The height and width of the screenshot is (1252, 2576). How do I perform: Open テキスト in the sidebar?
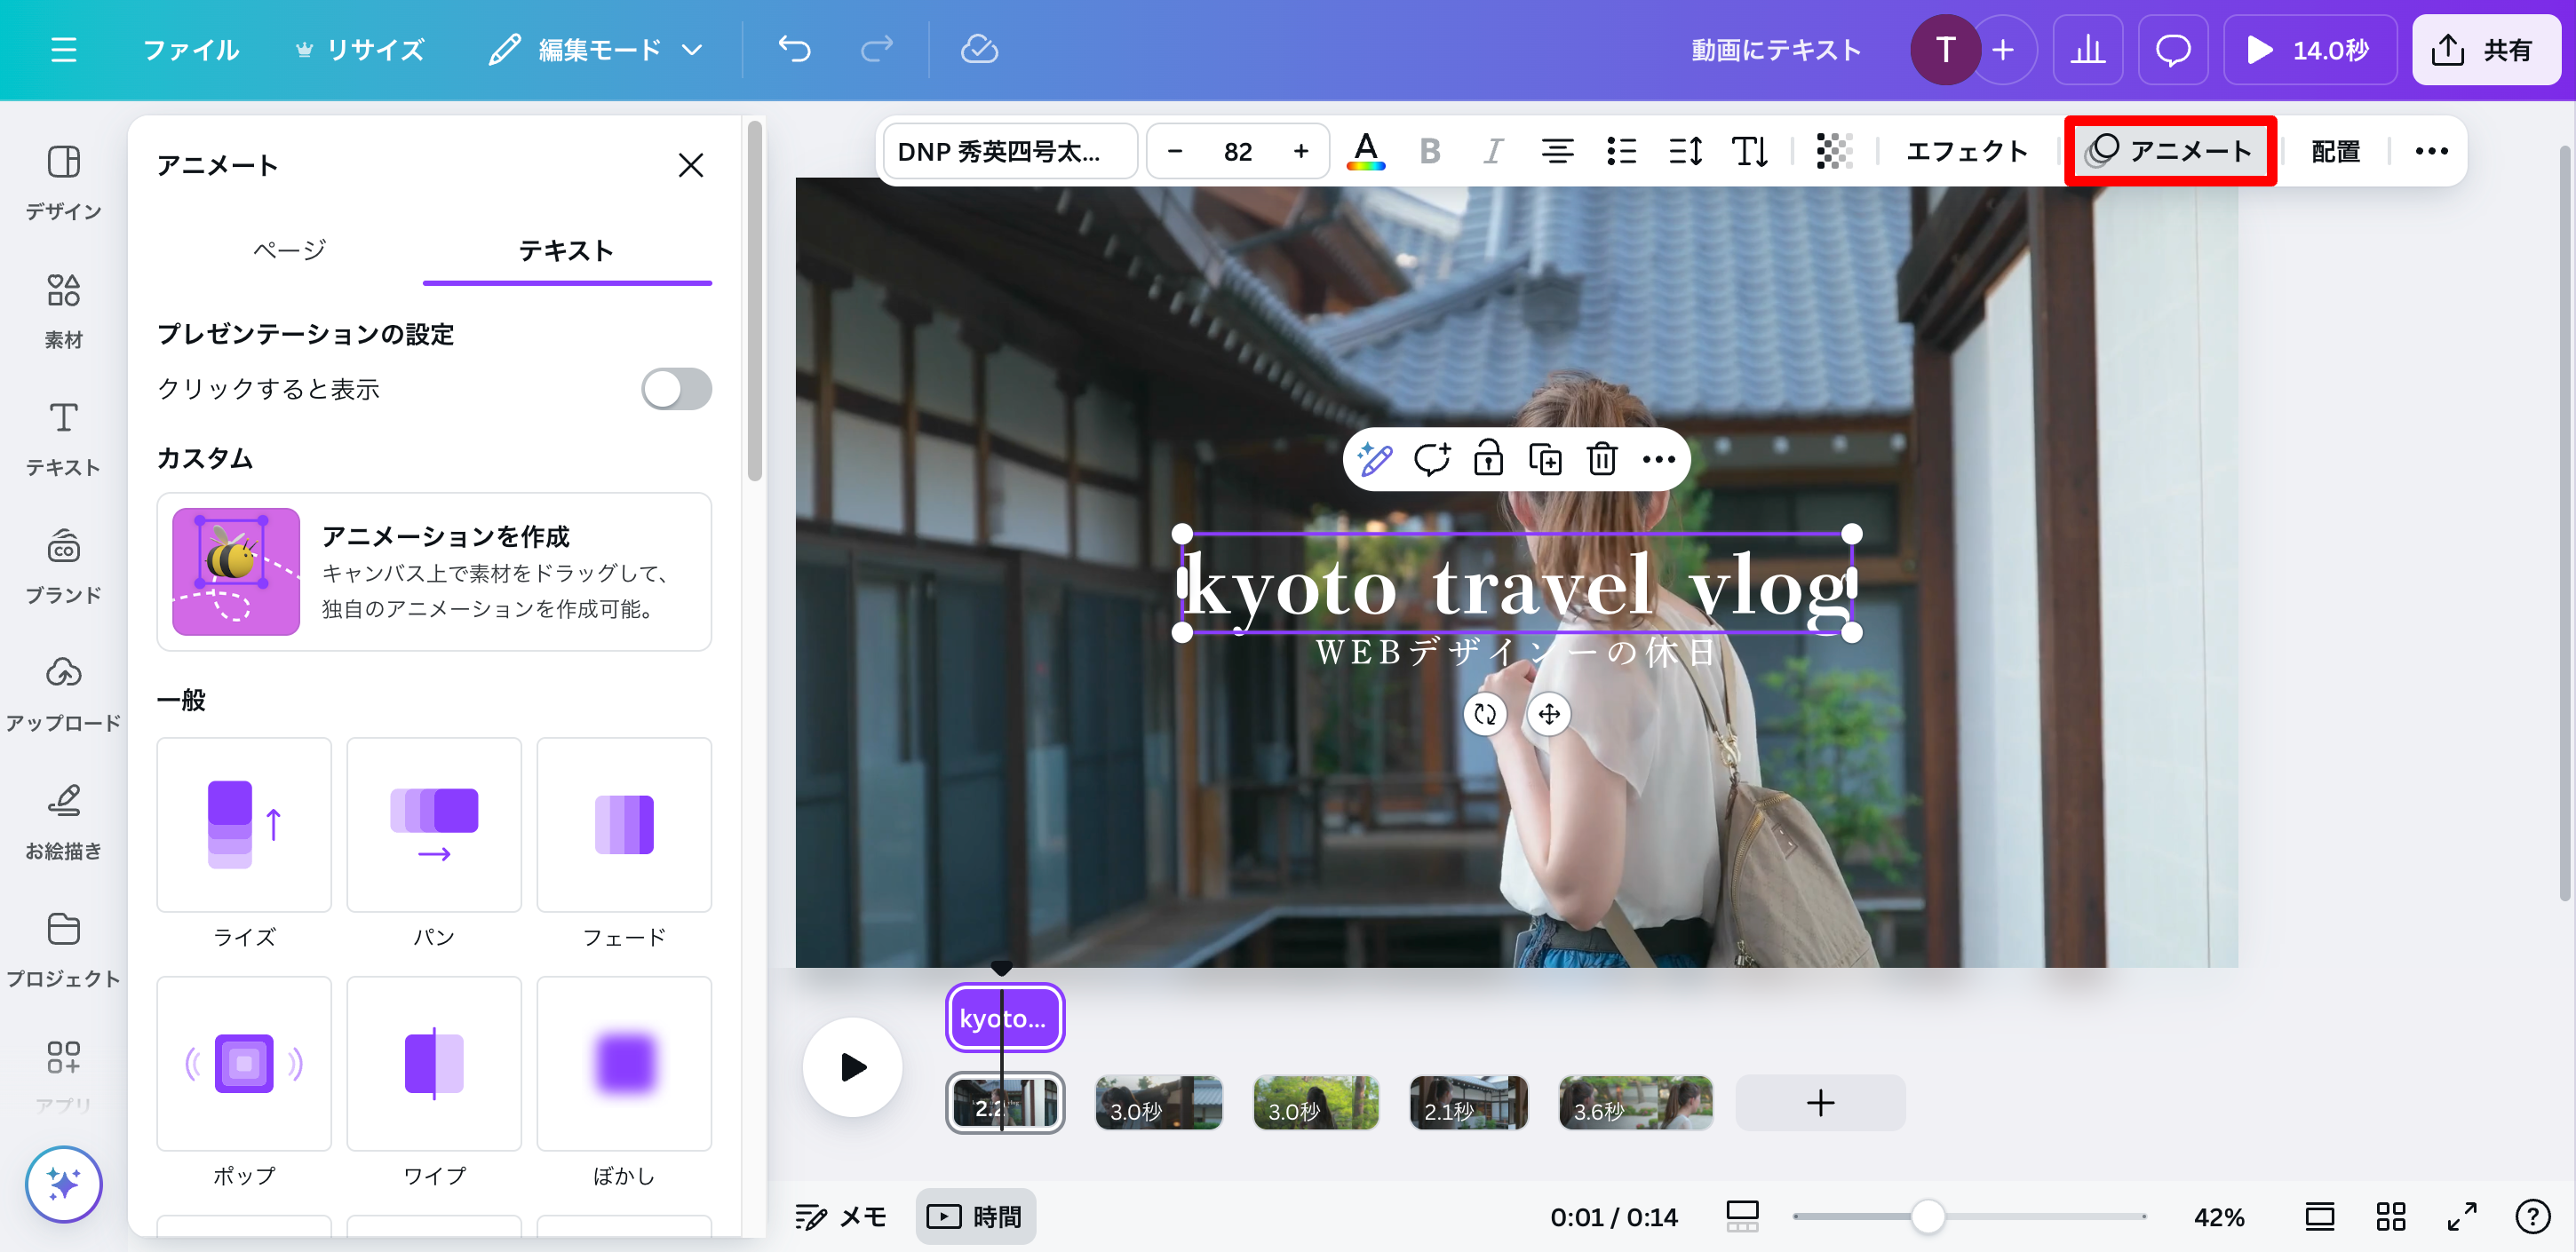tap(63, 438)
